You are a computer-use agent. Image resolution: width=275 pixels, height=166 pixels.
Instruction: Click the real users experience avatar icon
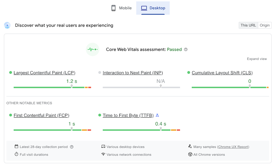7,25
